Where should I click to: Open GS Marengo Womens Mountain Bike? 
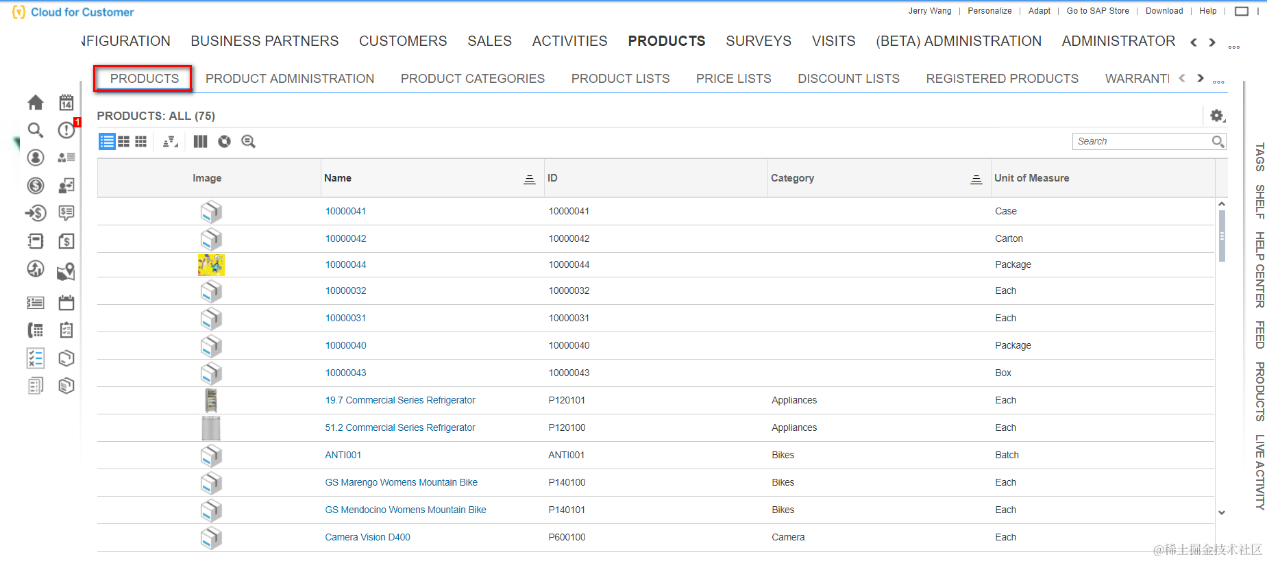[x=402, y=482]
